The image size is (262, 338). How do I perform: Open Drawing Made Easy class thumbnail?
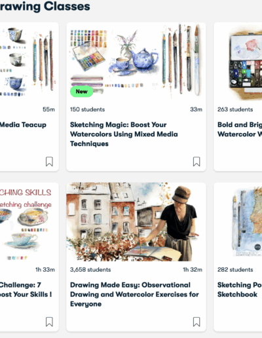coord(136,222)
